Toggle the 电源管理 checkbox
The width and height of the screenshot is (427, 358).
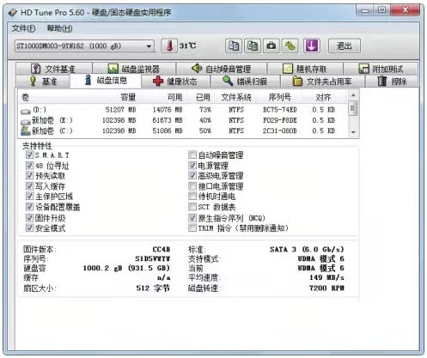192,166
